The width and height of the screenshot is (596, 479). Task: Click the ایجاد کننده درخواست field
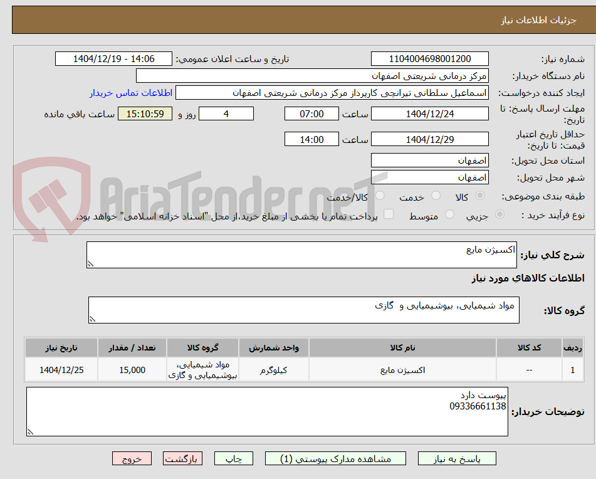coord(332,93)
